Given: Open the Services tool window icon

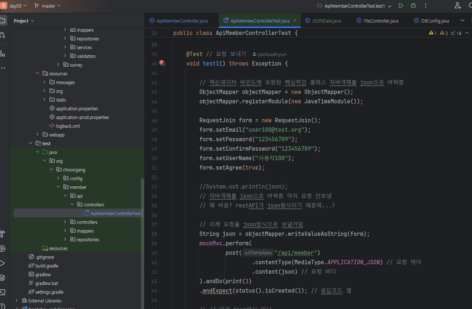Looking at the screenshot, I should tap(2, 249).
